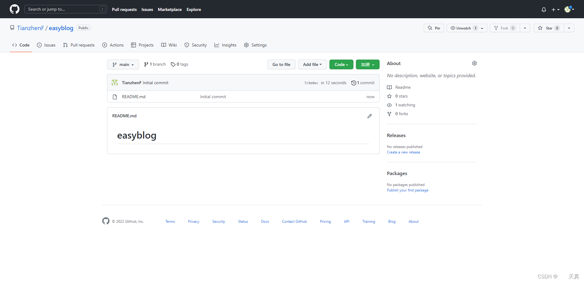View the 0 forks link

[x=398, y=114]
